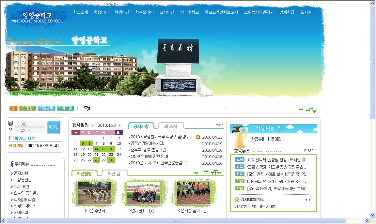Screen dimensions: 376x224
Task: Click the previous arrow in 경시대회정보
Action: [306, 200]
